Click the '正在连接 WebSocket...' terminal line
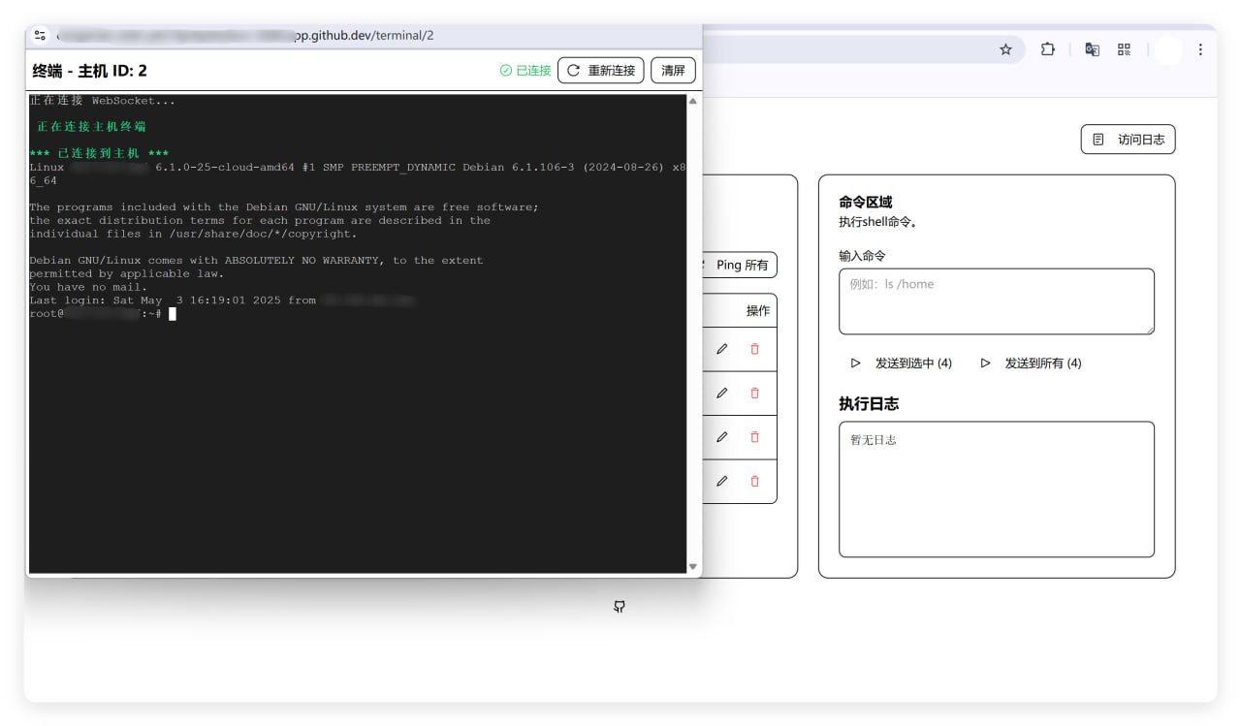Viewport: 1241px width, 726px height. coord(103,101)
